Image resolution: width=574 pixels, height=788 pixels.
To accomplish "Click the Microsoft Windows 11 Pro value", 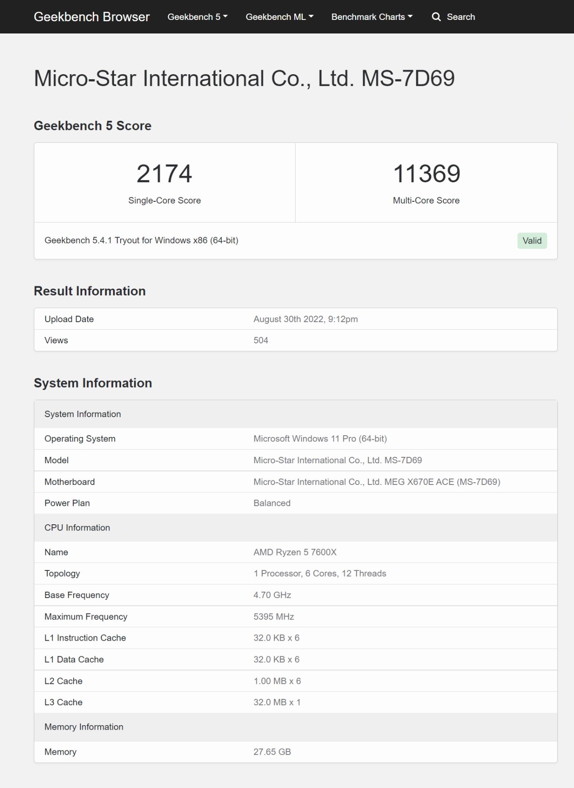I will 320,439.
